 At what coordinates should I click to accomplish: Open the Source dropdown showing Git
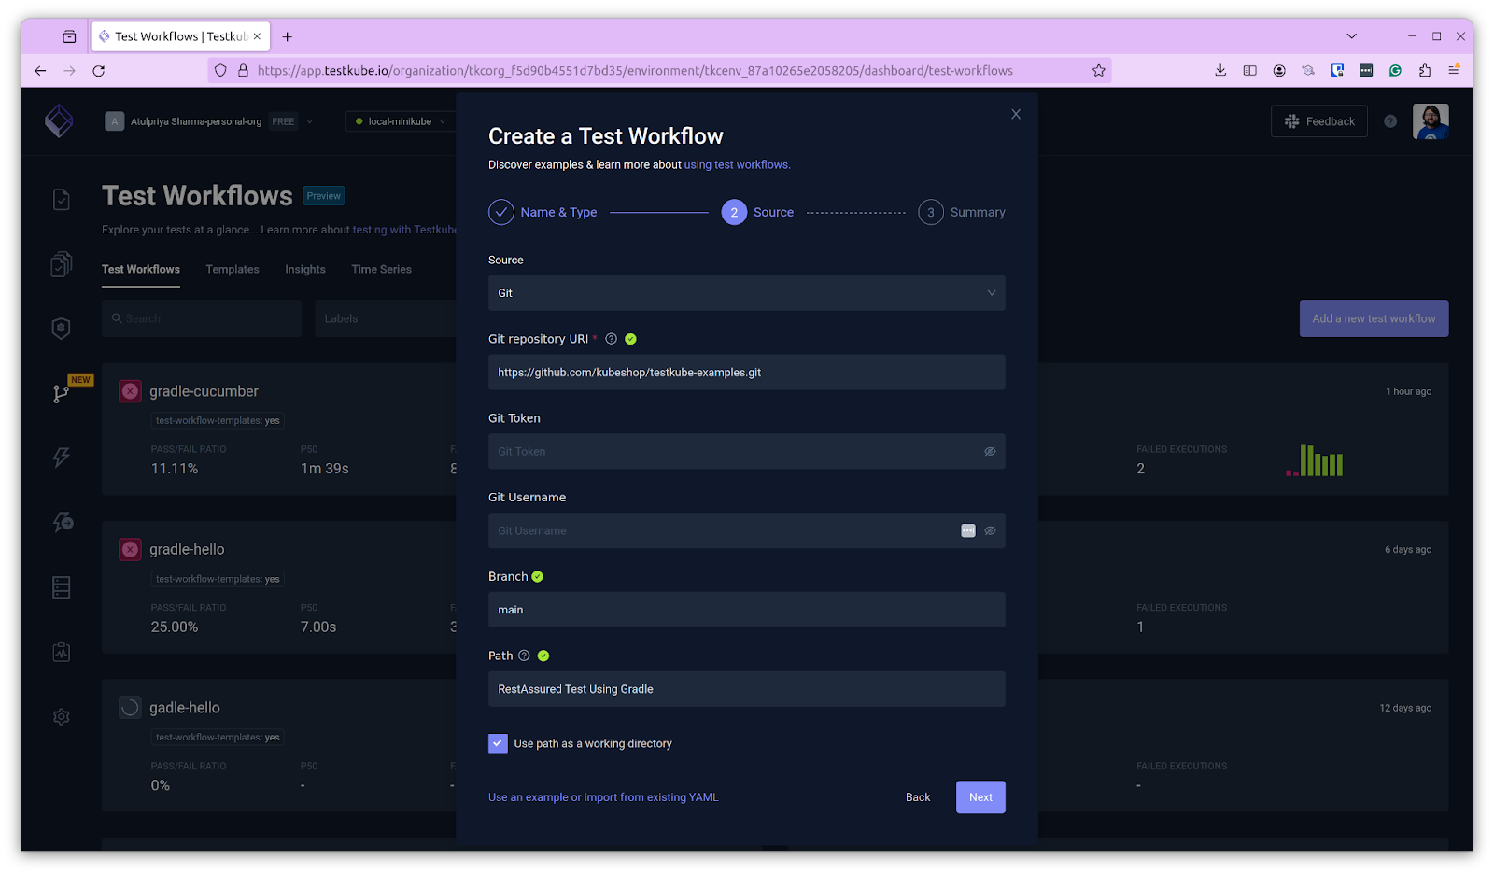coord(746,293)
